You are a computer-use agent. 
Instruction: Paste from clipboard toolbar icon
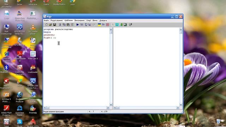tap(68, 25)
